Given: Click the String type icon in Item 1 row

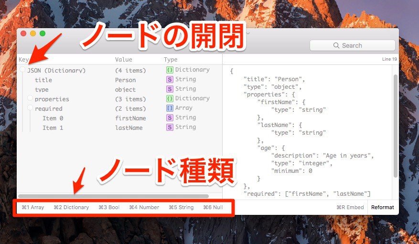Looking at the screenshot, I should click(170, 127).
